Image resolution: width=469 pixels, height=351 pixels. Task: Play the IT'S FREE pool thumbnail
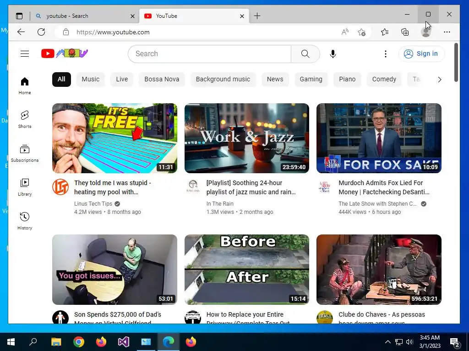(x=115, y=138)
